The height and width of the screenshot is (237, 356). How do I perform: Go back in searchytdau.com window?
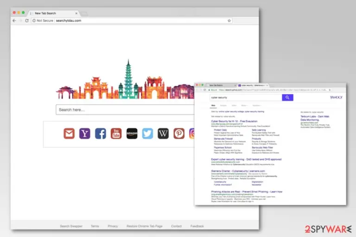point(14,21)
